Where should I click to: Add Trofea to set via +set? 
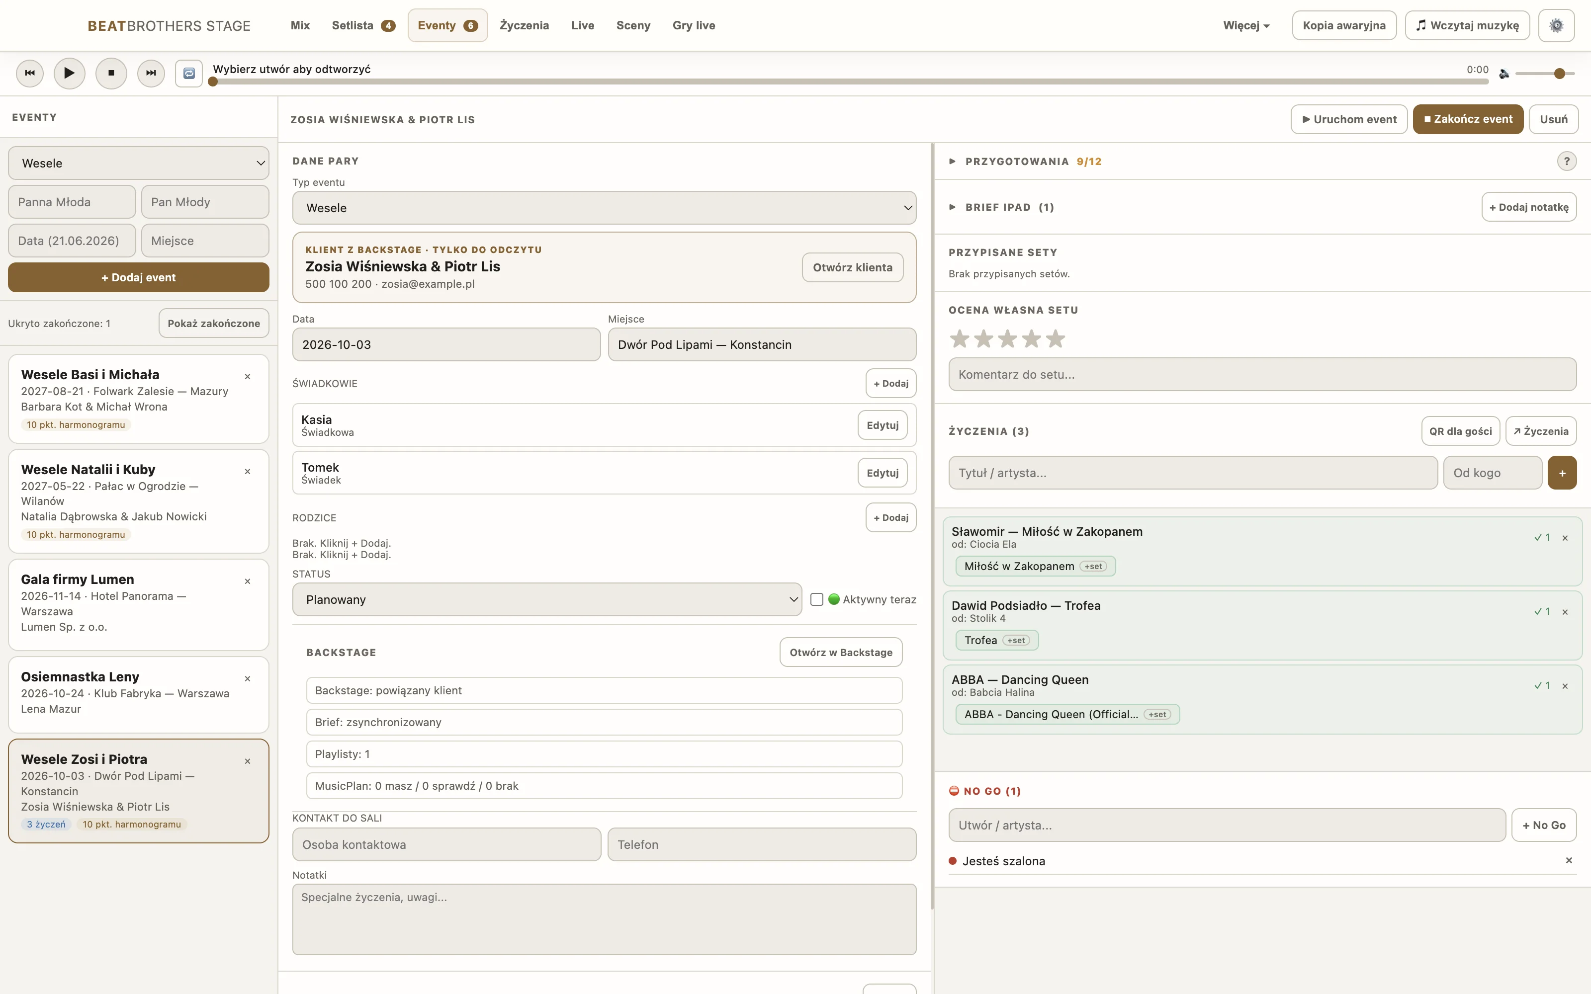point(1016,640)
